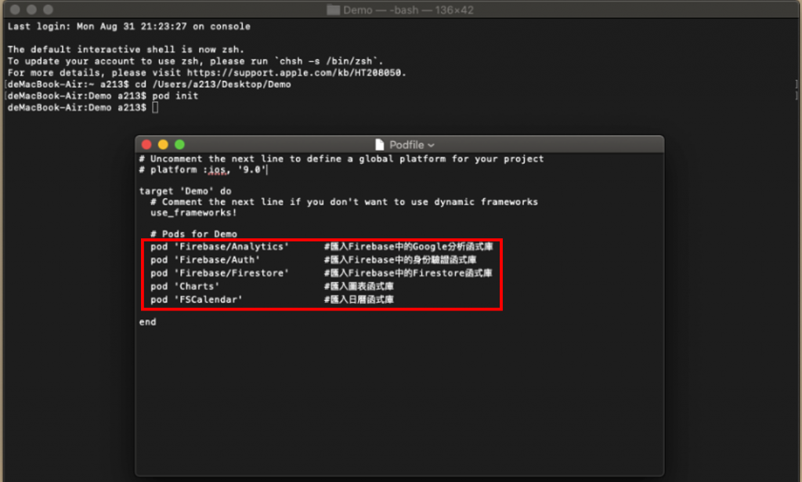This screenshot has width=802, height=482.
Task: Click the "pod init" command in Terminal
Action: (175, 96)
